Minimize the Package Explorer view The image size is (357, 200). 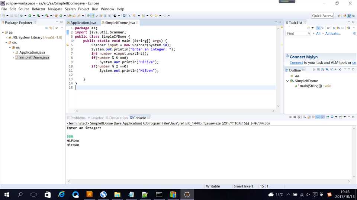coord(57,22)
